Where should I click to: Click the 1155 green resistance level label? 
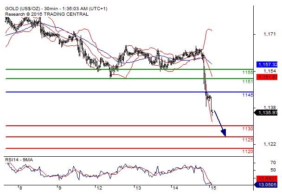tap(248, 72)
